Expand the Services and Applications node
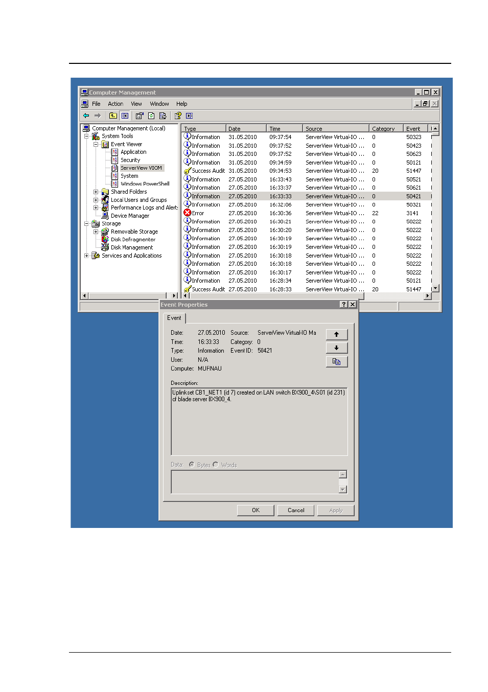This screenshot has width=488, height=692. (86, 256)
